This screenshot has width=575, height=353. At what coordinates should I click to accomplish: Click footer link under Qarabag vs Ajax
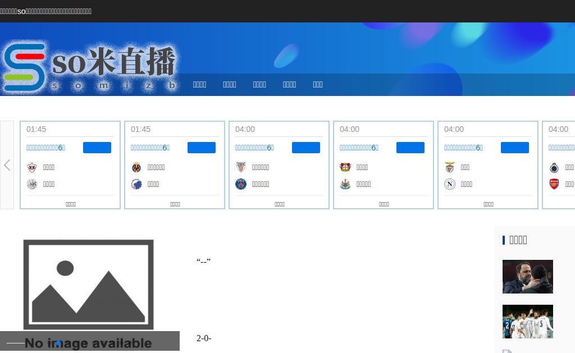click(x=70, y=204)
